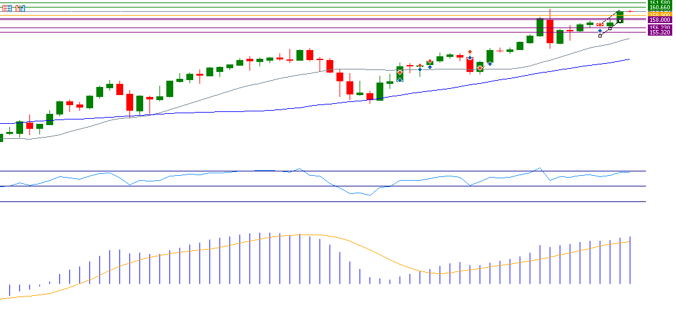Select the green 160.660 price label
This screenshot has width=676, height=319.
pos(660,8)
